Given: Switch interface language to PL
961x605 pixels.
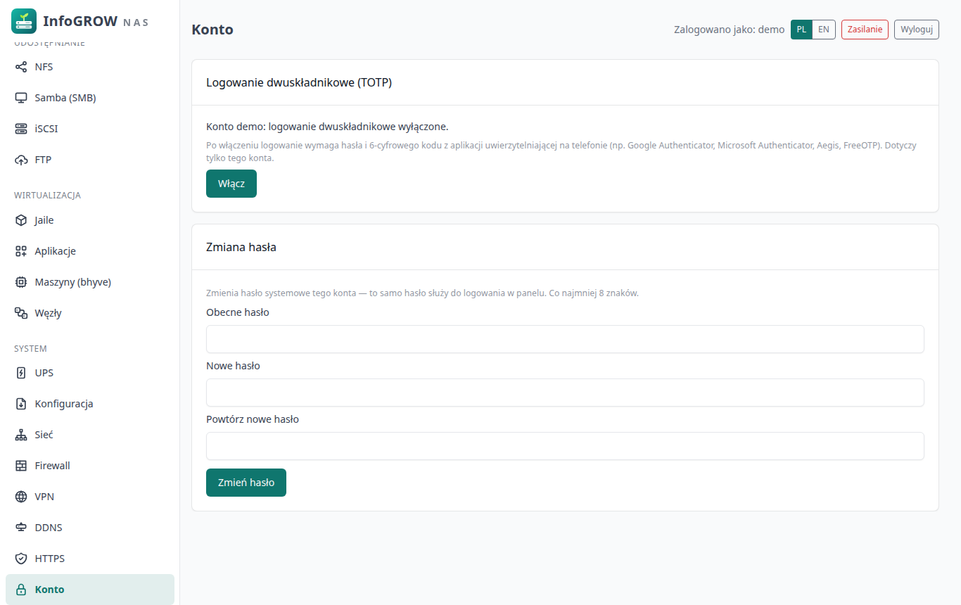Looking at the screenshot, I should click(801, 30).
